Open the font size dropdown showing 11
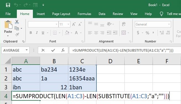This screenshot has width=181, height=104. (x=68, y=24)
